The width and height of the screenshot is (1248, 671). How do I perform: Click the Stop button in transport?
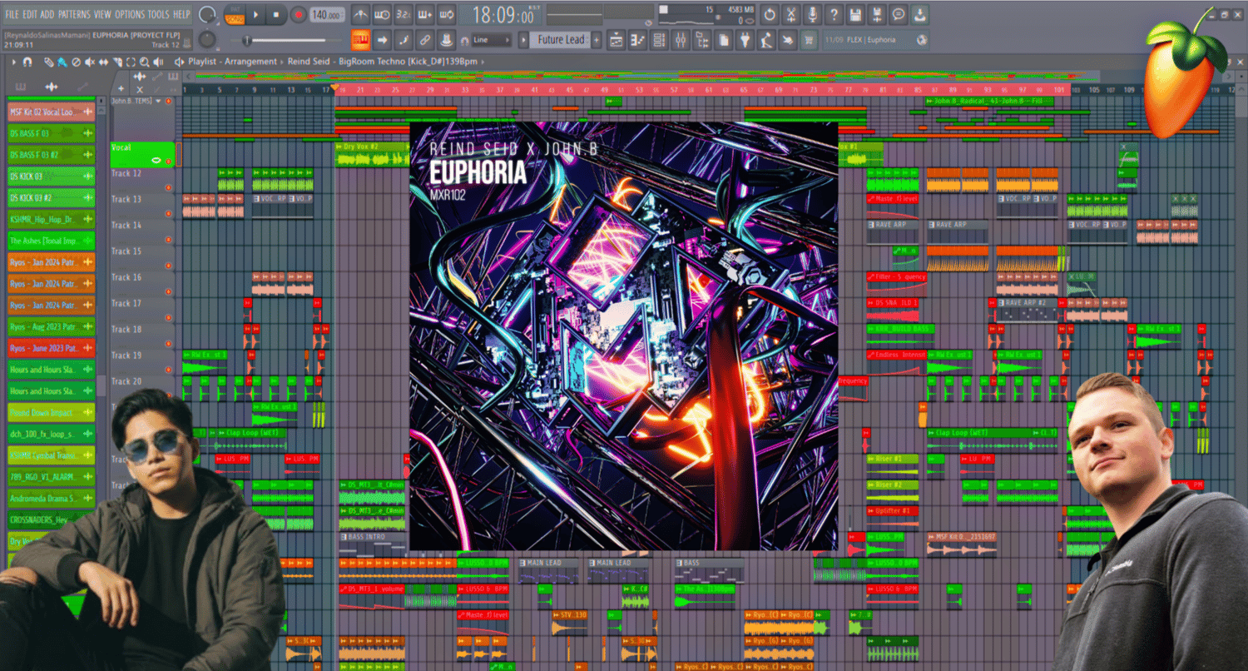click(277, 15)
